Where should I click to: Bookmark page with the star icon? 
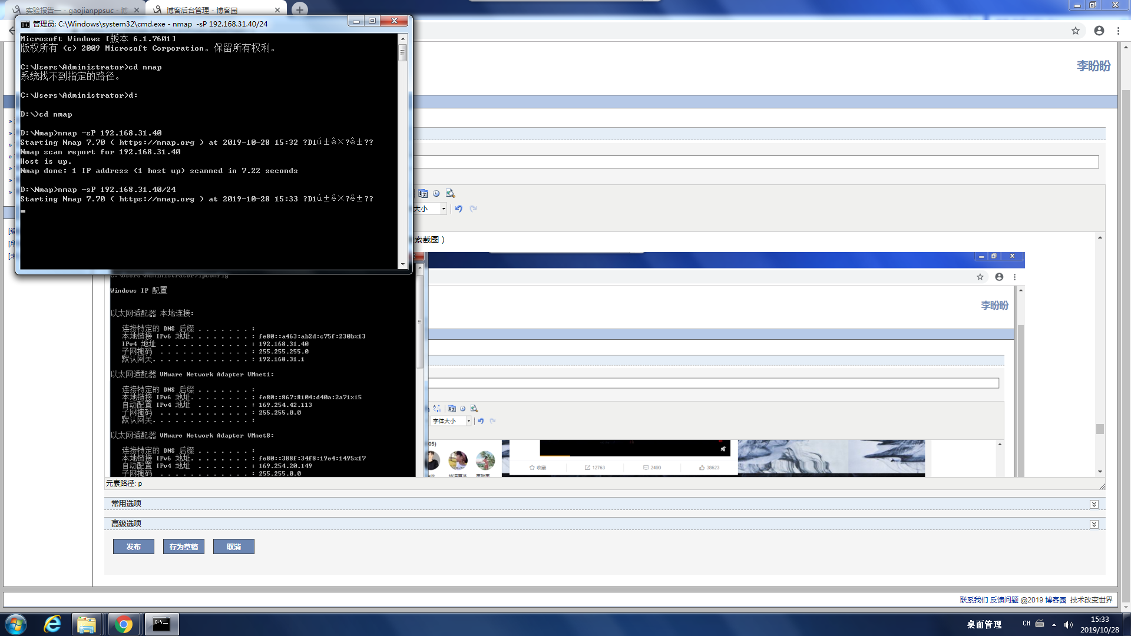[1076, 31]
